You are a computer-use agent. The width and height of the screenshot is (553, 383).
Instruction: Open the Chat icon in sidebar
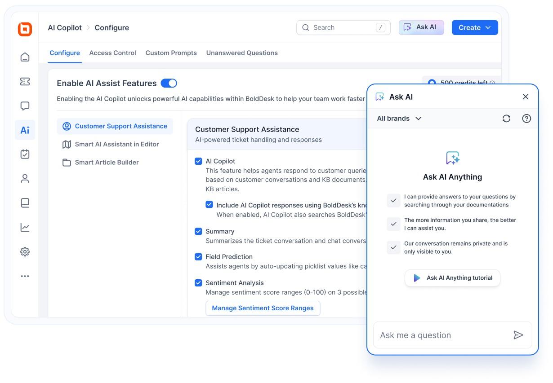(25, 106)
